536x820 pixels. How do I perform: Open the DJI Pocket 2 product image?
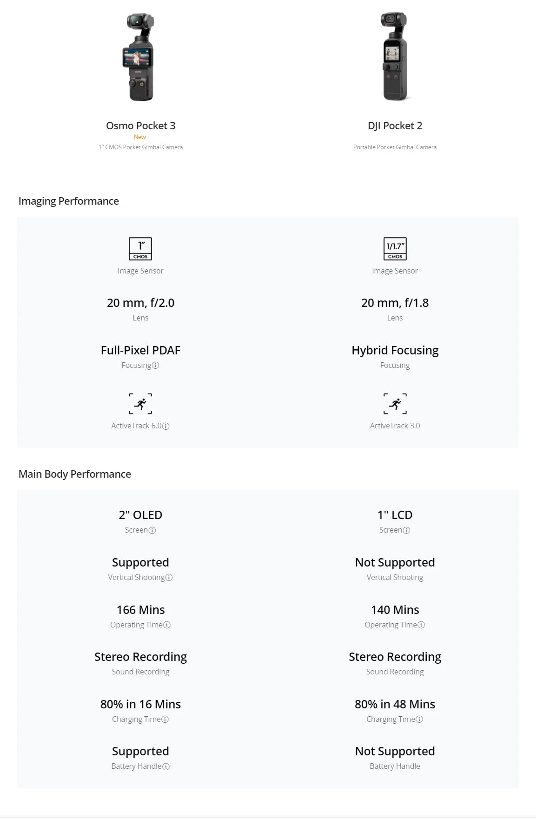click(x=395, y=57)
